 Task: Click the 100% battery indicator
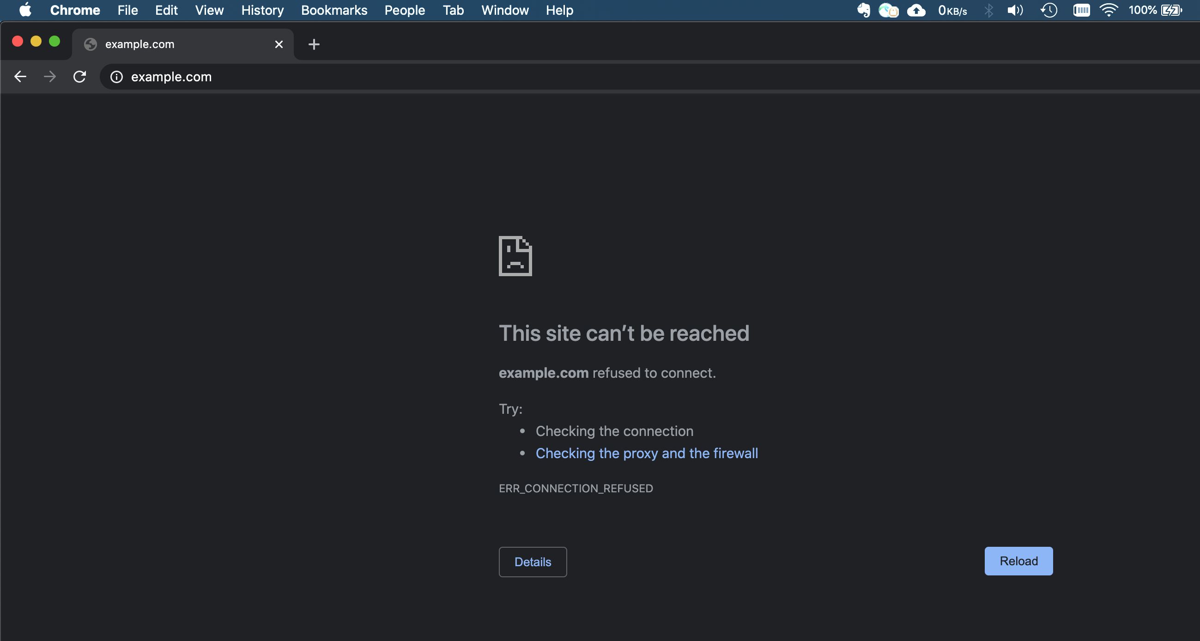(1155, 10)
